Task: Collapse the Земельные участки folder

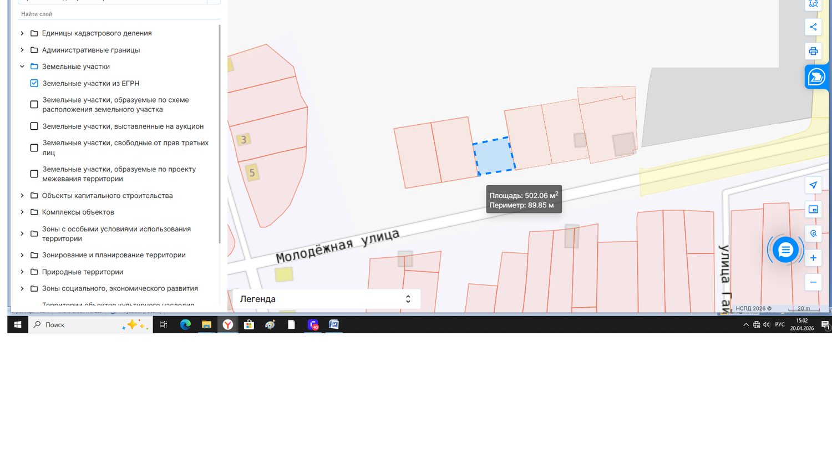Action: click(22, 67)
